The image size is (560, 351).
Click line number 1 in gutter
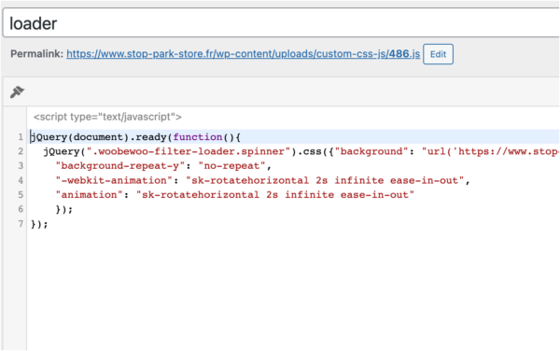coord(21,137)
